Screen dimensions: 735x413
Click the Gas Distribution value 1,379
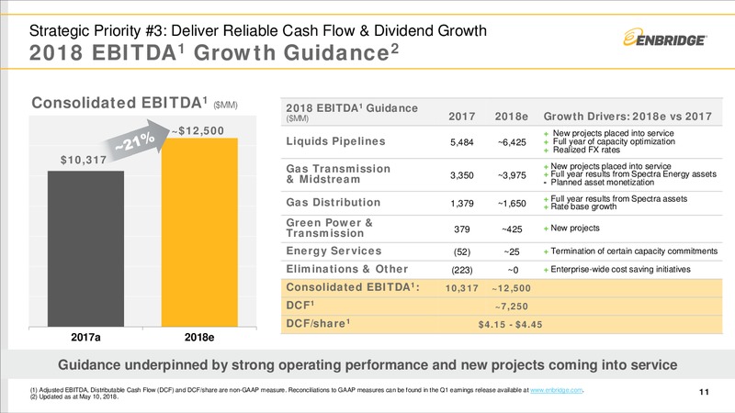[462, 203]
